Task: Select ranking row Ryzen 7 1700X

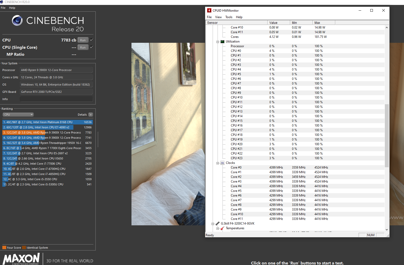Action: click(x=48, y=148)
